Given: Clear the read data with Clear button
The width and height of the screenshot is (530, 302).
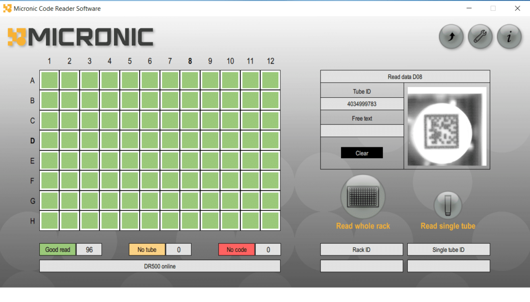Looking at the screenshot, I should pos(362,153).
